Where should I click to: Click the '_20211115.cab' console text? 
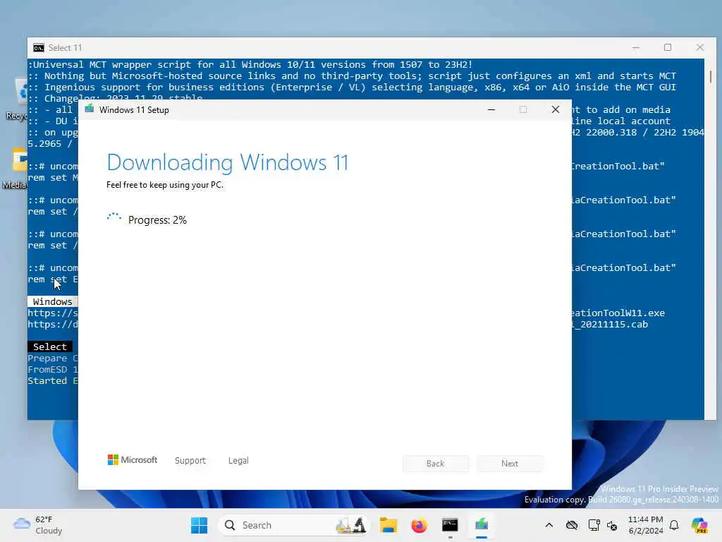pyautogui.click(x=611, y=325)
